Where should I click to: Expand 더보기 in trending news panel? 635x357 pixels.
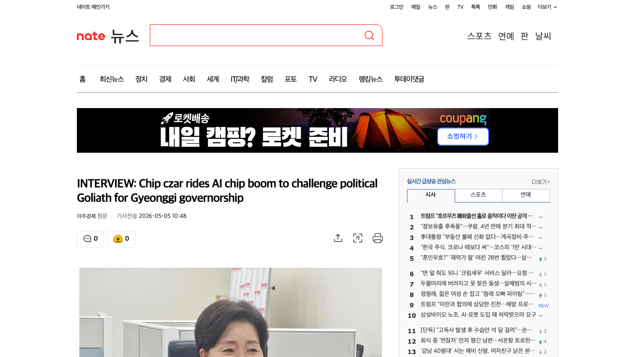click(x=541, y=181)
